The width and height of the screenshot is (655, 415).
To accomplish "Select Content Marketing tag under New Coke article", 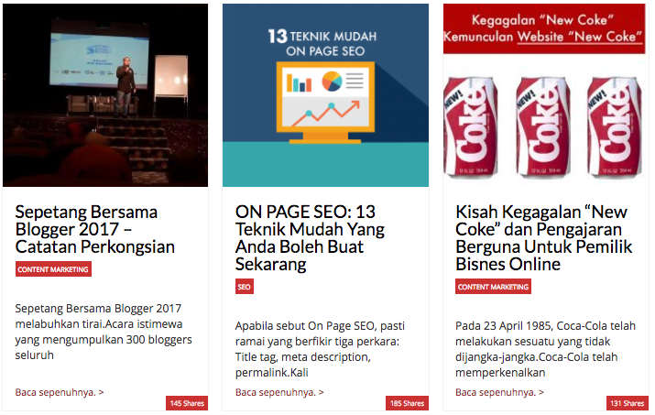I will [x=493, y=287].
